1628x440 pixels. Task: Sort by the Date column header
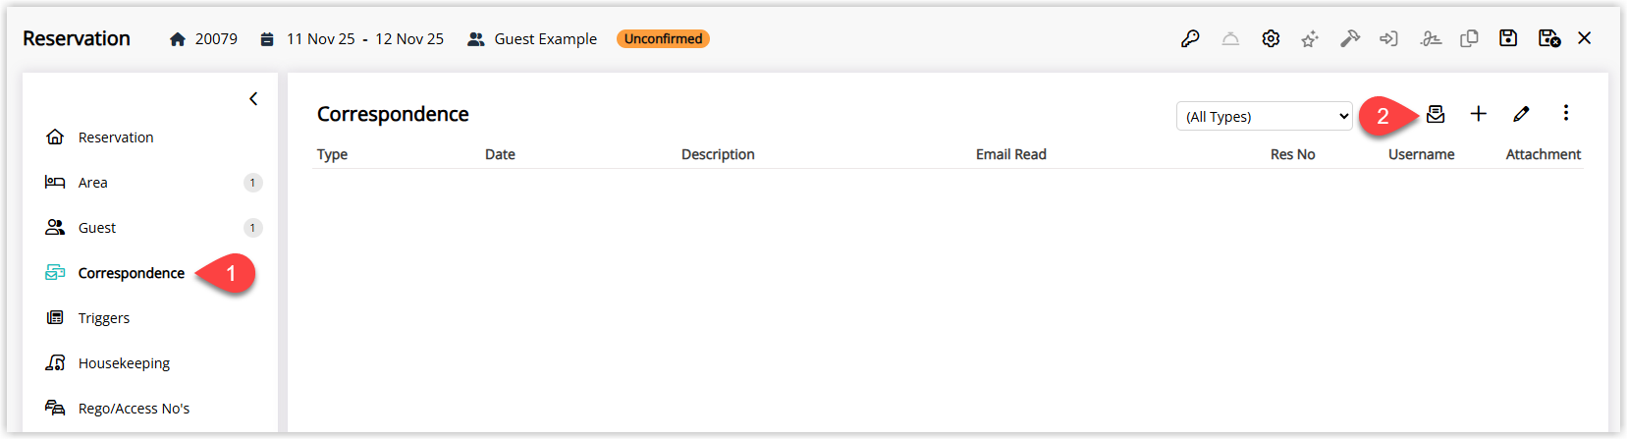pyautogui.click(x=500, y=154)
